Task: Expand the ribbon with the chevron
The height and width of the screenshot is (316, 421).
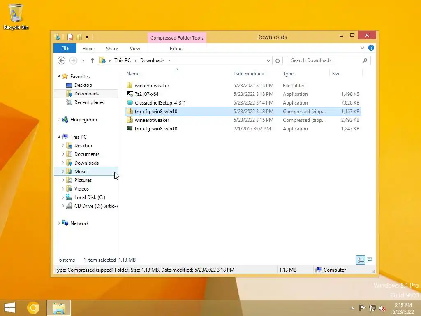Action: [x=362, y=48]
